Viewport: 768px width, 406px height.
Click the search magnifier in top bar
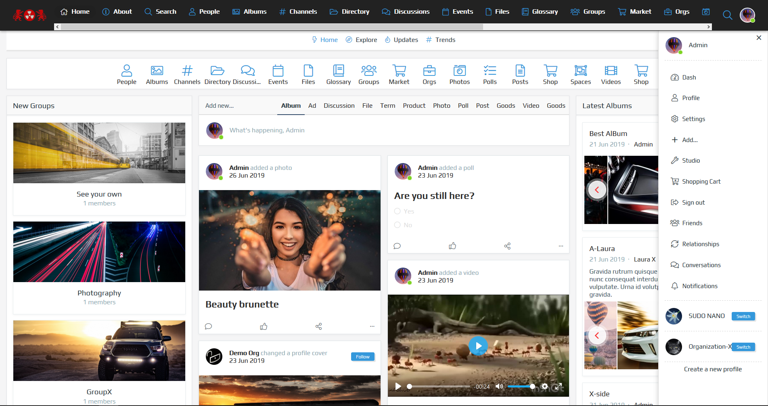[727, 15]
